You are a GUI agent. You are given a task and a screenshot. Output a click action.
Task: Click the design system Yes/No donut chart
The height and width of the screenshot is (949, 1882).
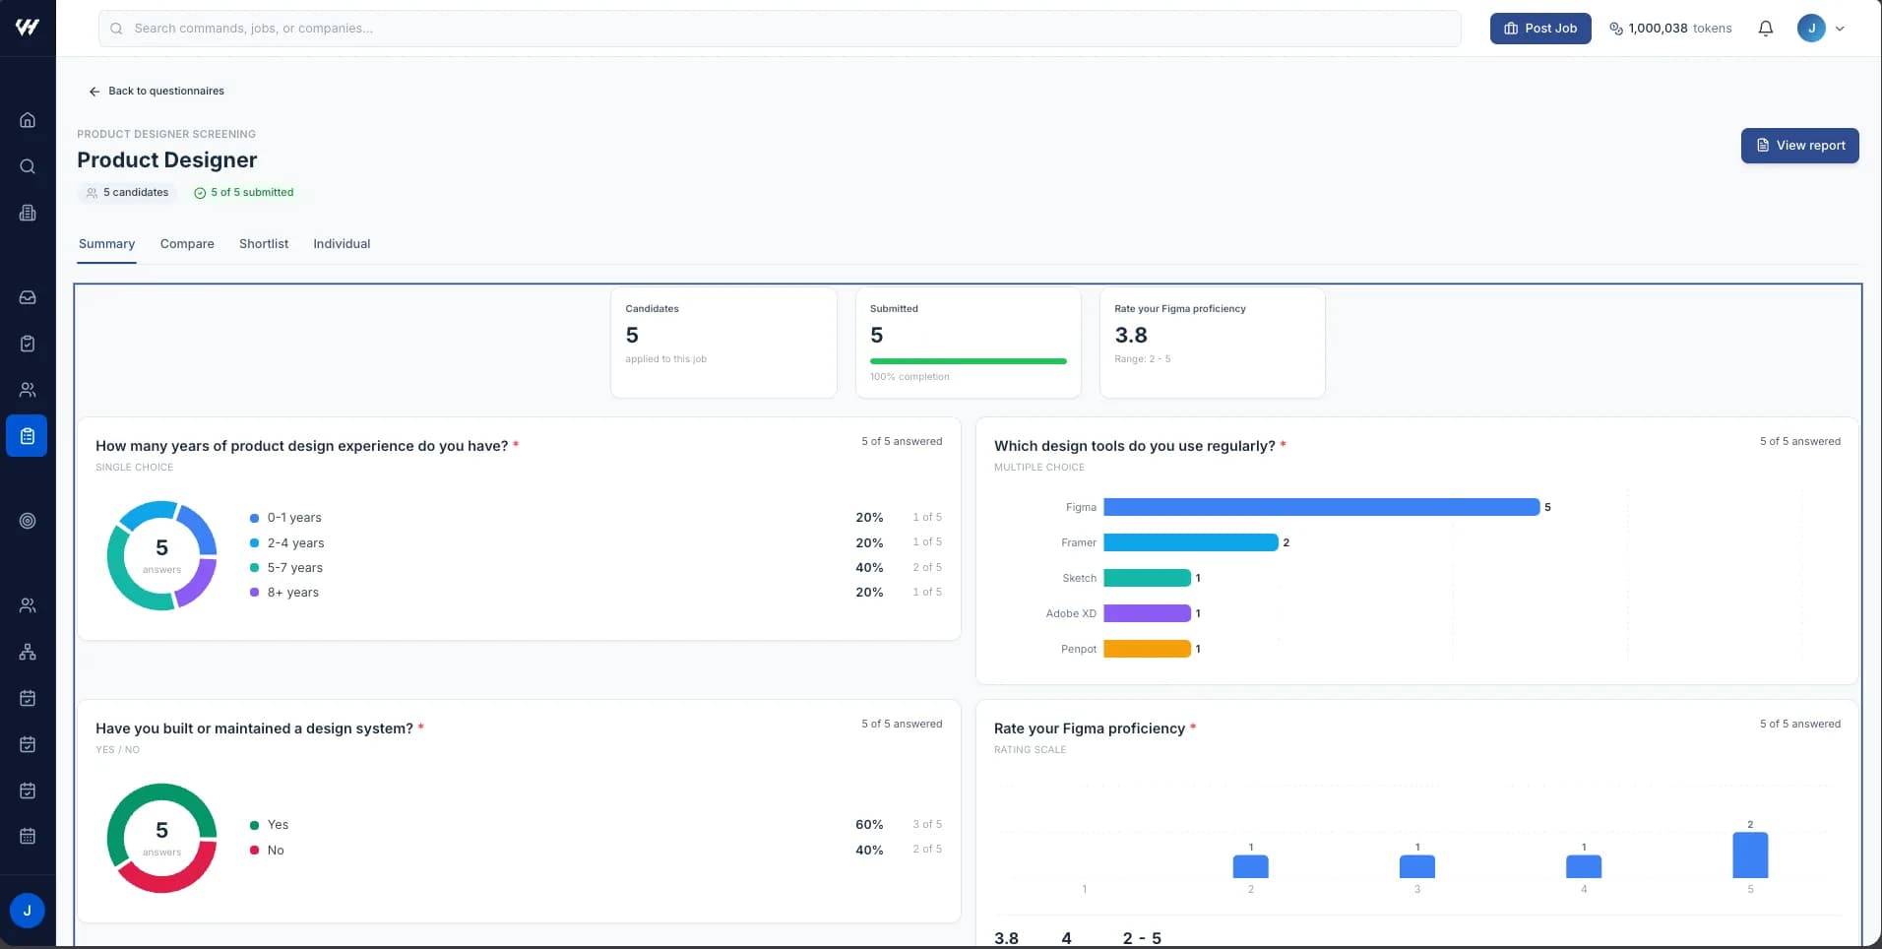[161, 838]
